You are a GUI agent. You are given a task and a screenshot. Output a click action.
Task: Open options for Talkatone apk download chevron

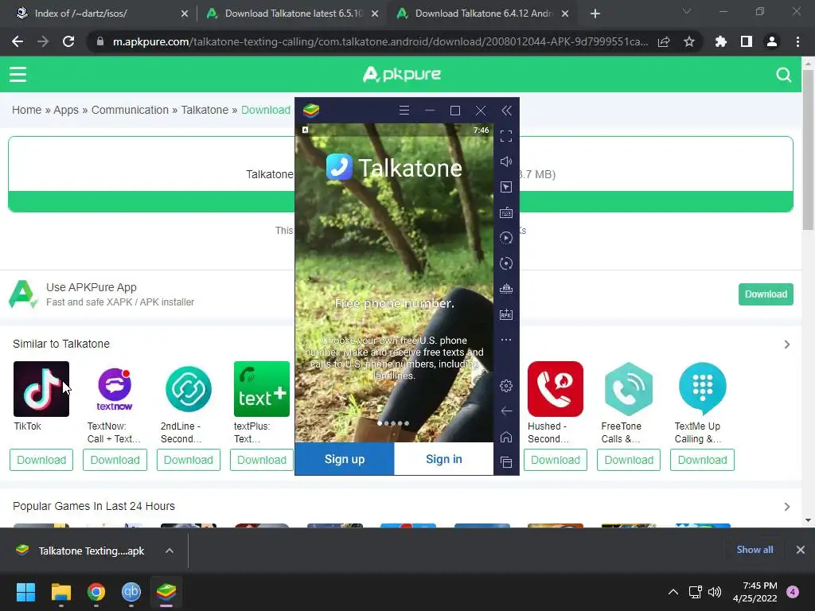(x=170, y=551)
